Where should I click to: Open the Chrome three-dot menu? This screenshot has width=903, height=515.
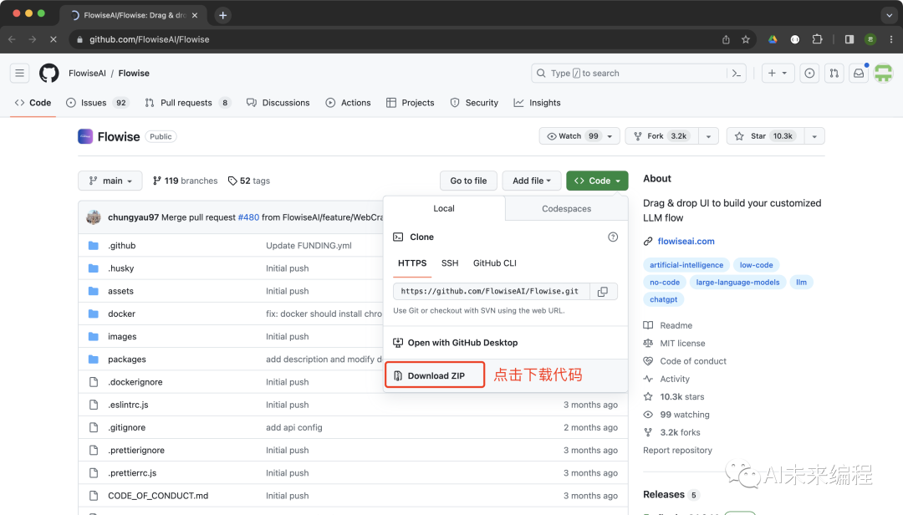pyautogui.click(x=891, y=39)
